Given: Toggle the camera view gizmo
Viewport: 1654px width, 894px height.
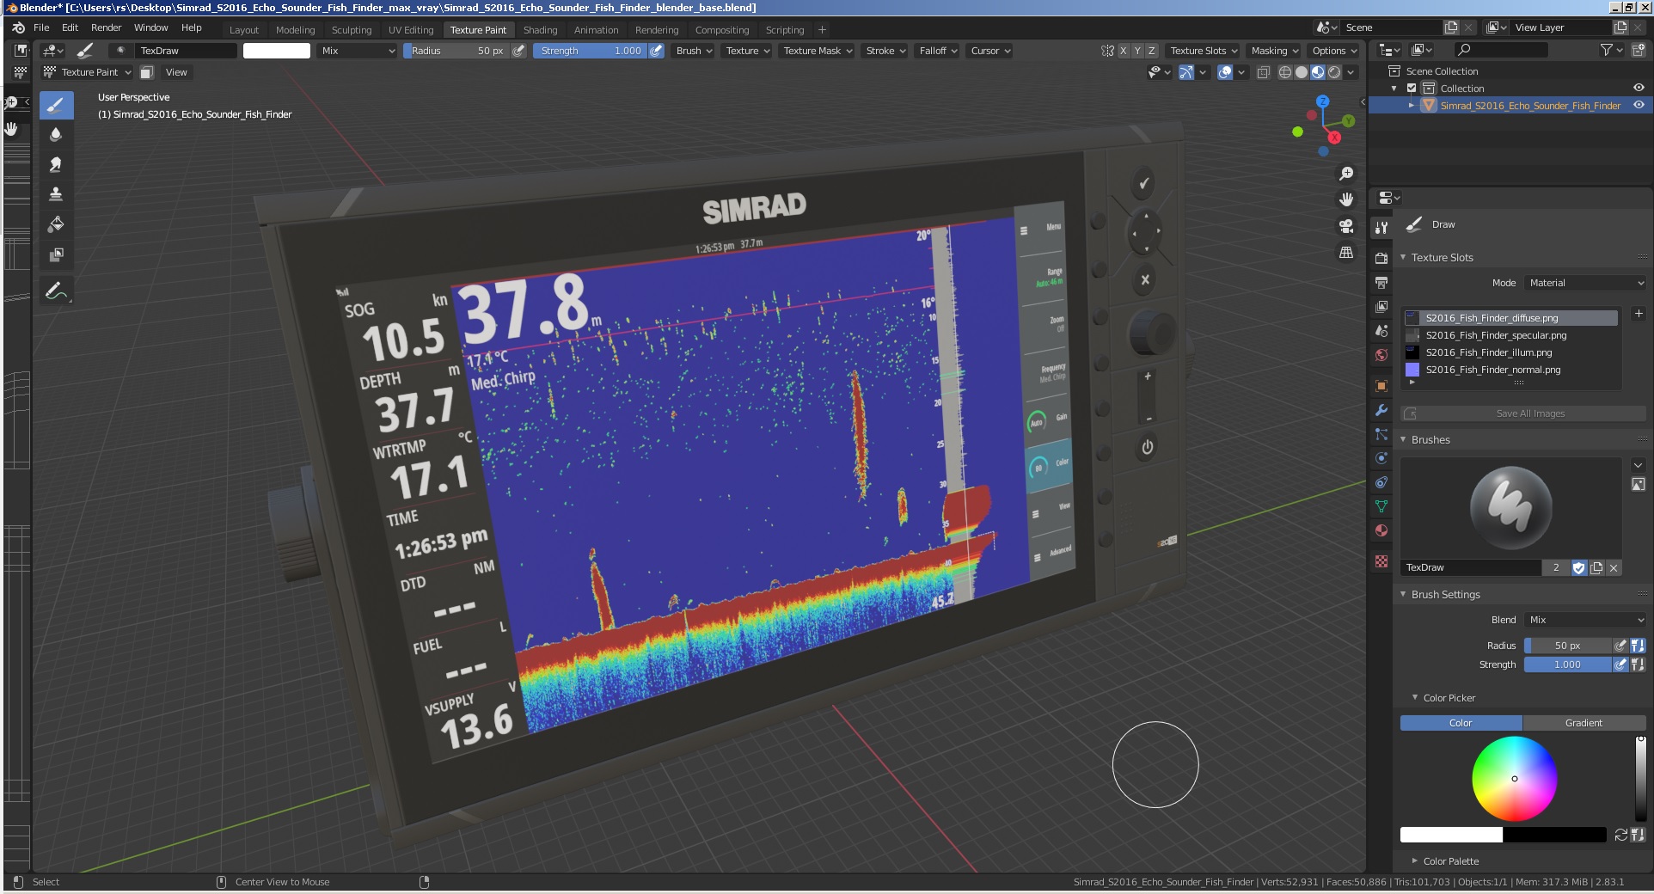Looking at the screenshot, I should pyautogui.click(x=1346, y=226).
